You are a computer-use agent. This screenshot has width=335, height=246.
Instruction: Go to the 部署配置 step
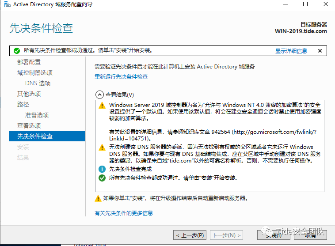tap(29, 62)
